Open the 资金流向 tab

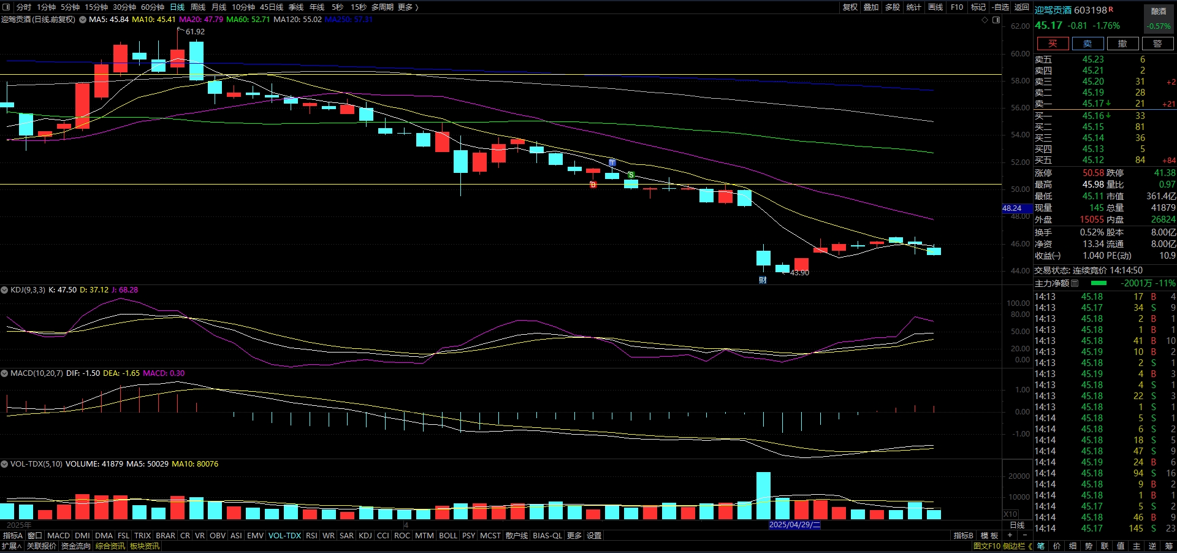point(75,546)
